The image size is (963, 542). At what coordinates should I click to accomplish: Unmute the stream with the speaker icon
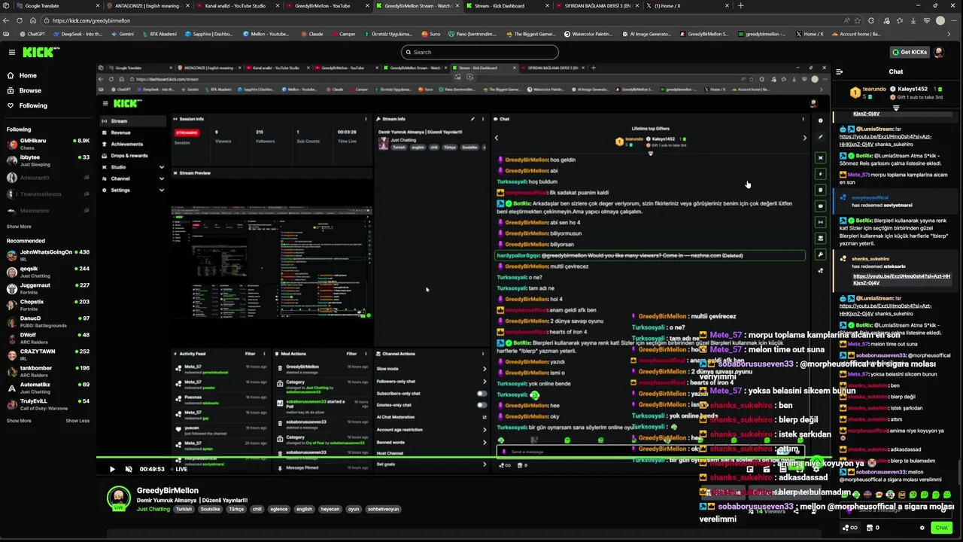[x=129, y=469]
